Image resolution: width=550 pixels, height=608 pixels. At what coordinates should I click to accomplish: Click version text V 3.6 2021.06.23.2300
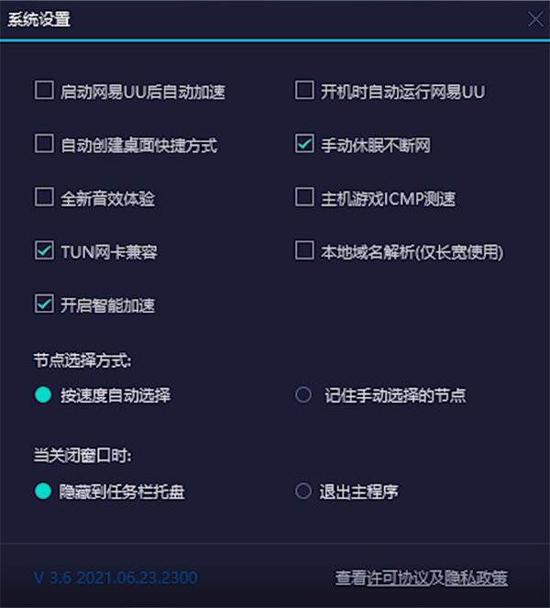pos(115,578)
